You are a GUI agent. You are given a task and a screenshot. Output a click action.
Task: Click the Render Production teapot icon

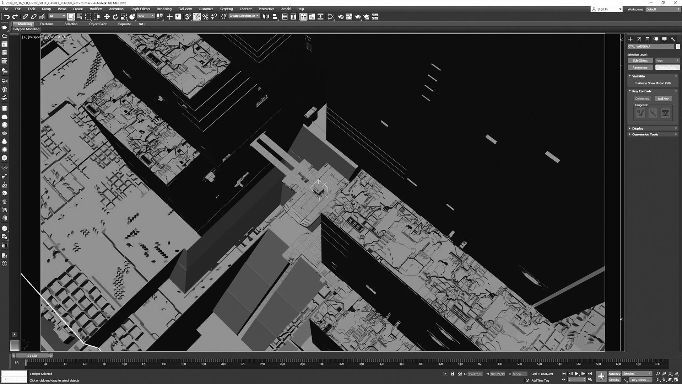[358, 16]
